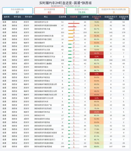Click network cell 陕西省西安市未央新城
The height and width of the screenshot is (151, 131).
click(x=43, y=70)
